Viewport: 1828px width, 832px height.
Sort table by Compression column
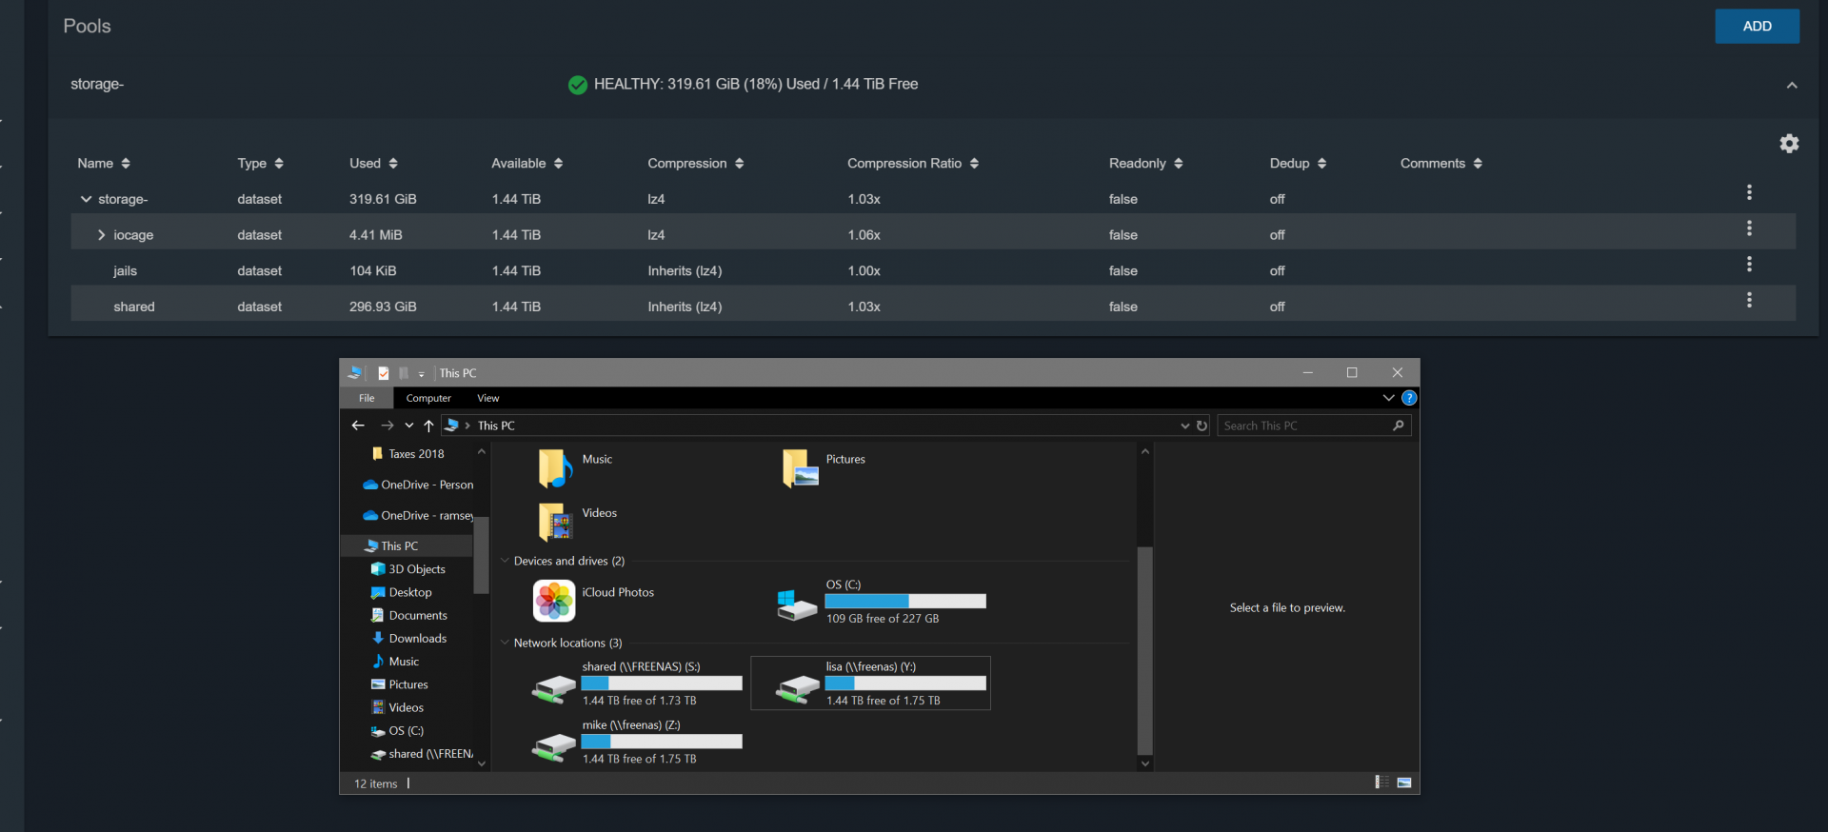coord(695,163)
